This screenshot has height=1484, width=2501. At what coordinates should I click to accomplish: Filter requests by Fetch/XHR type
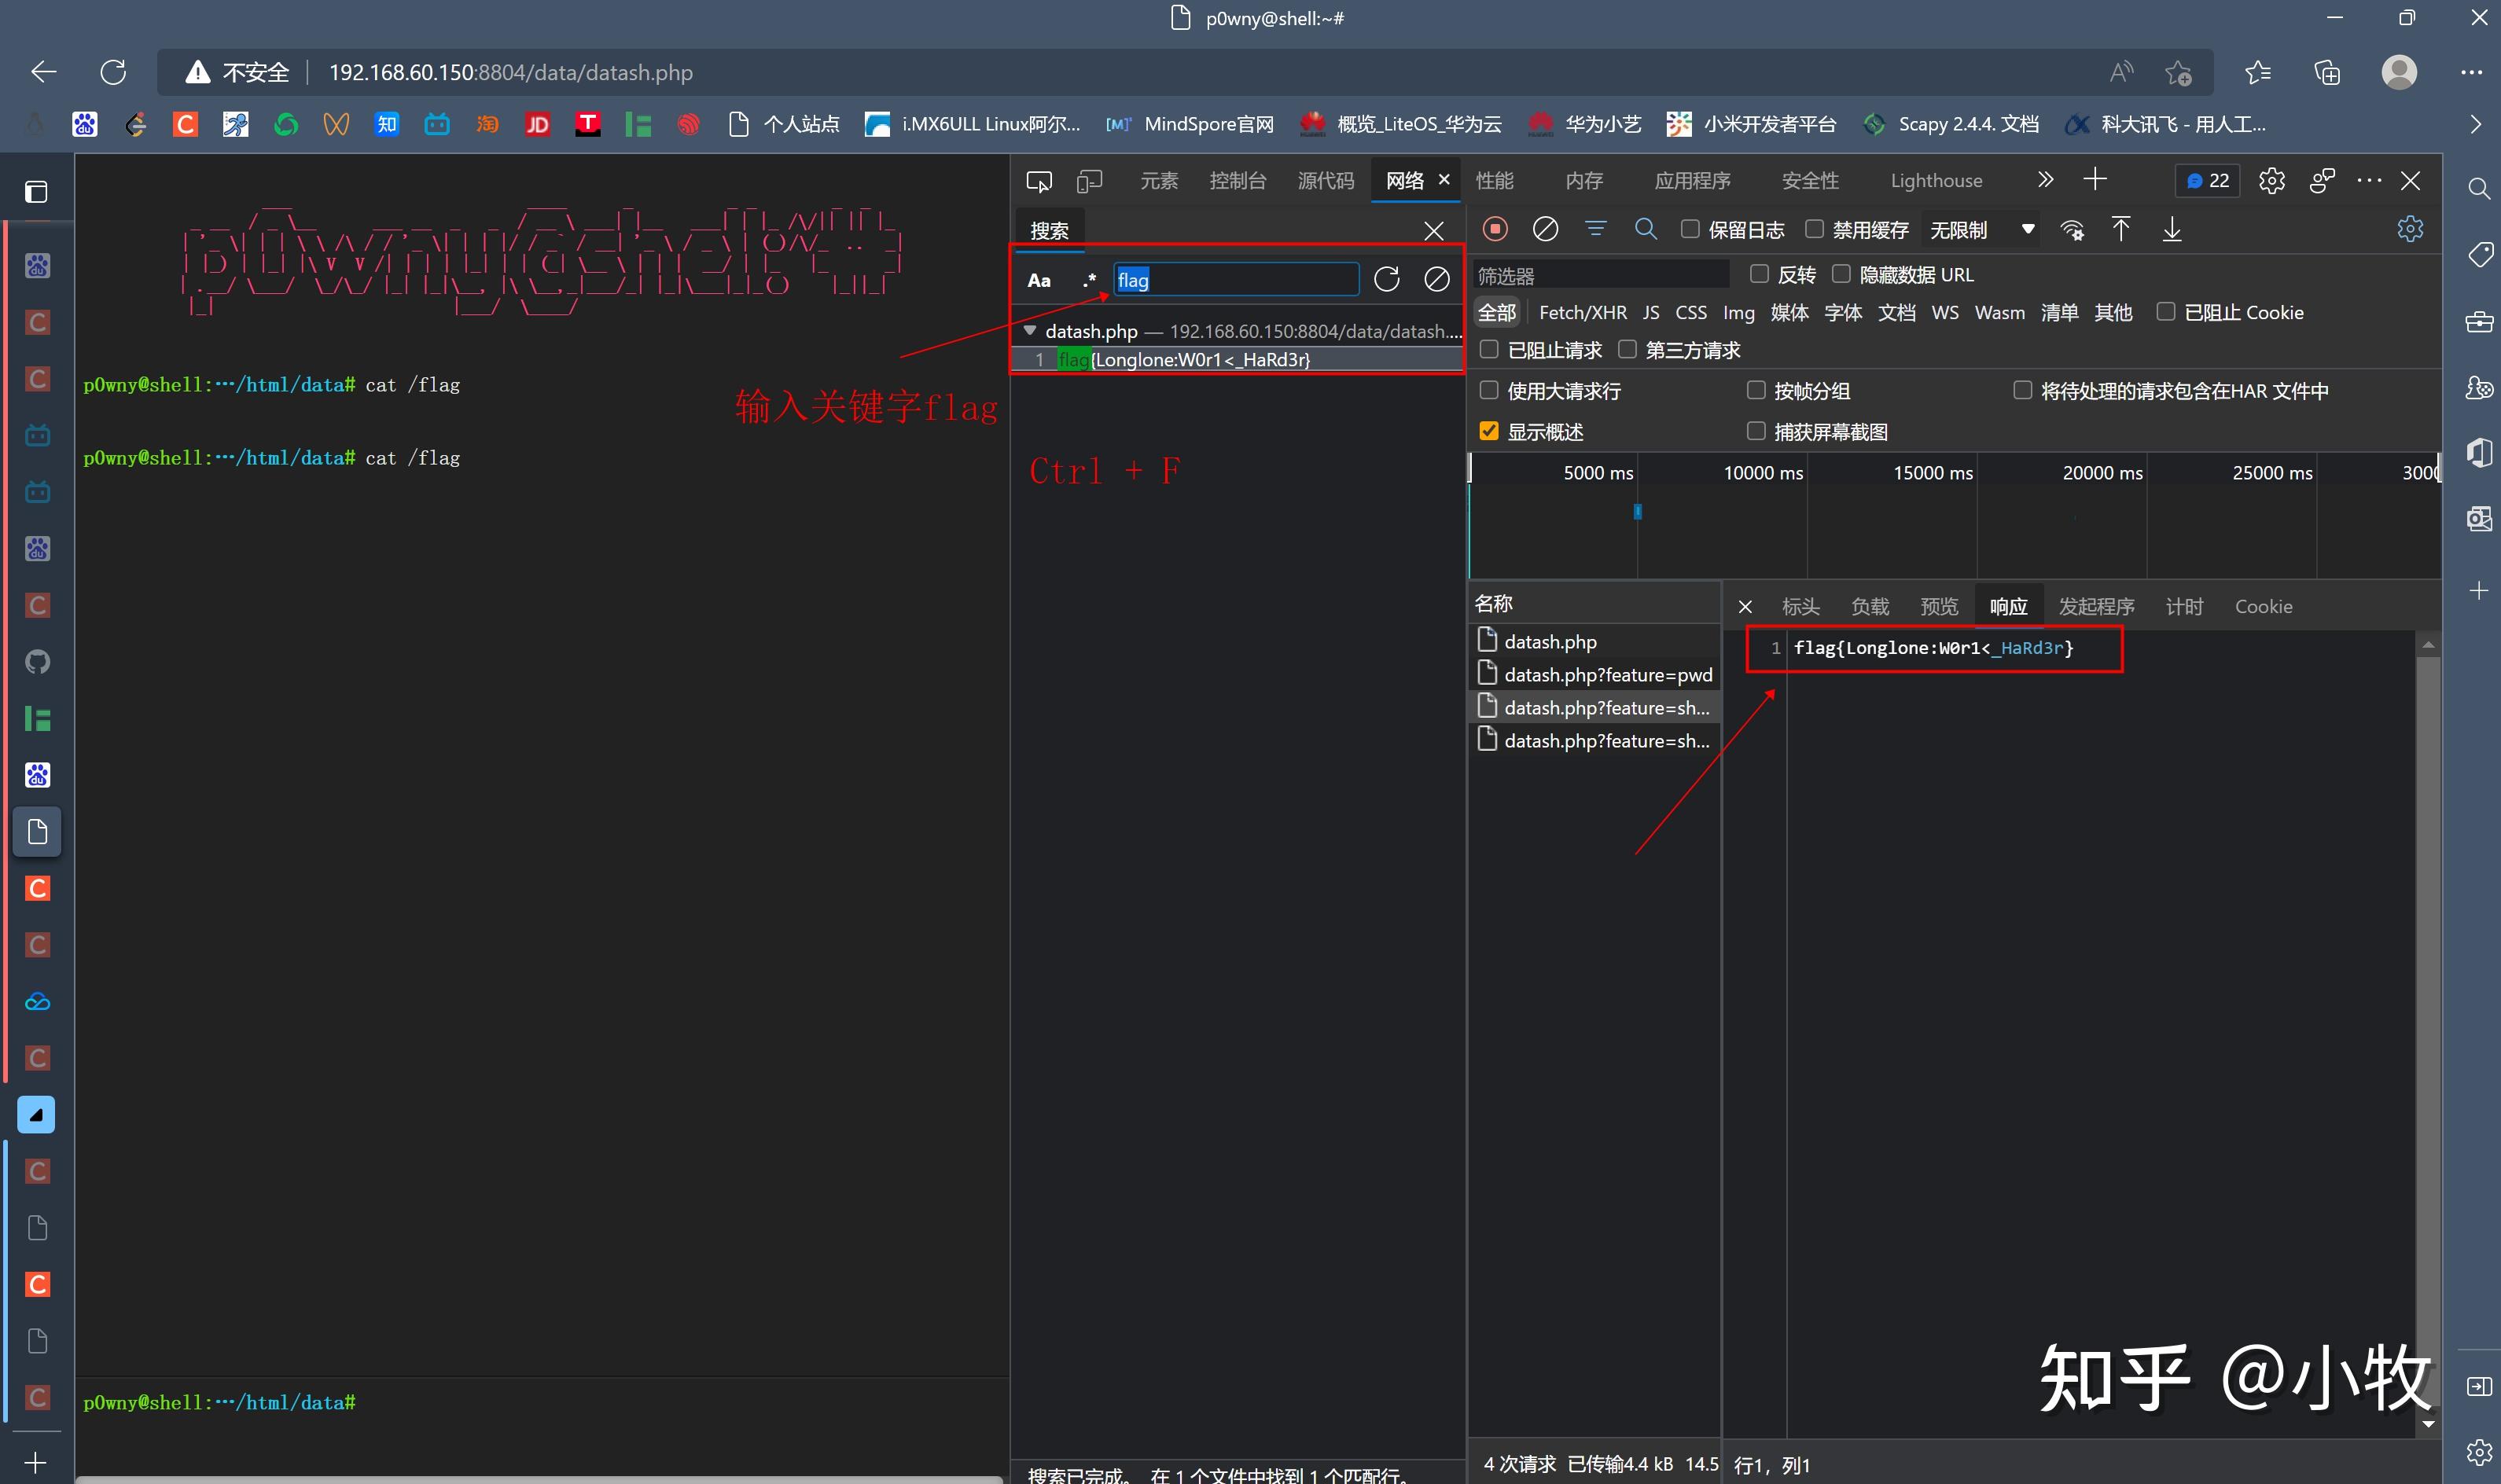1582,313
